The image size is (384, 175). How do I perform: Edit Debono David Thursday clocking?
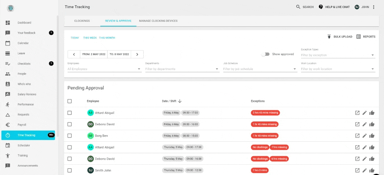[x=365, y=159]
